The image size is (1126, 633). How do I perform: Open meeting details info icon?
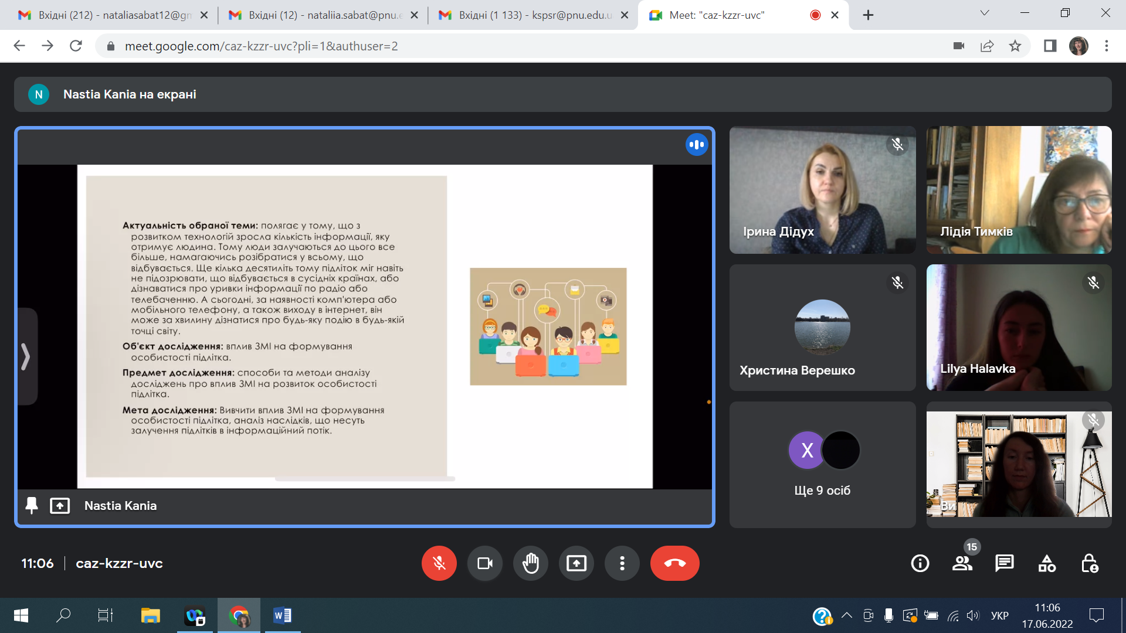point(920,563)
